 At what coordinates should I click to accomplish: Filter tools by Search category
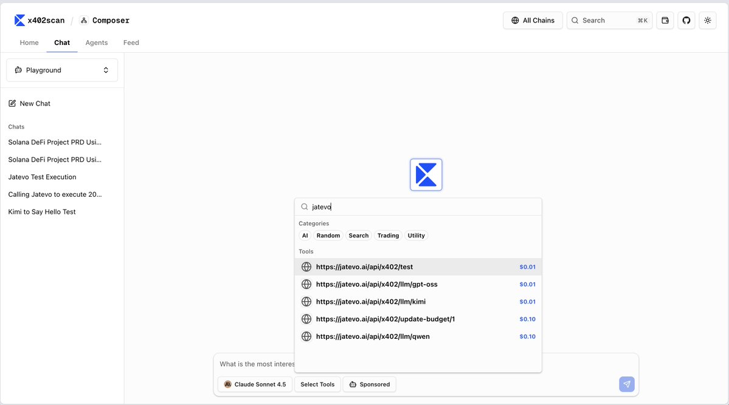point(359,236)
